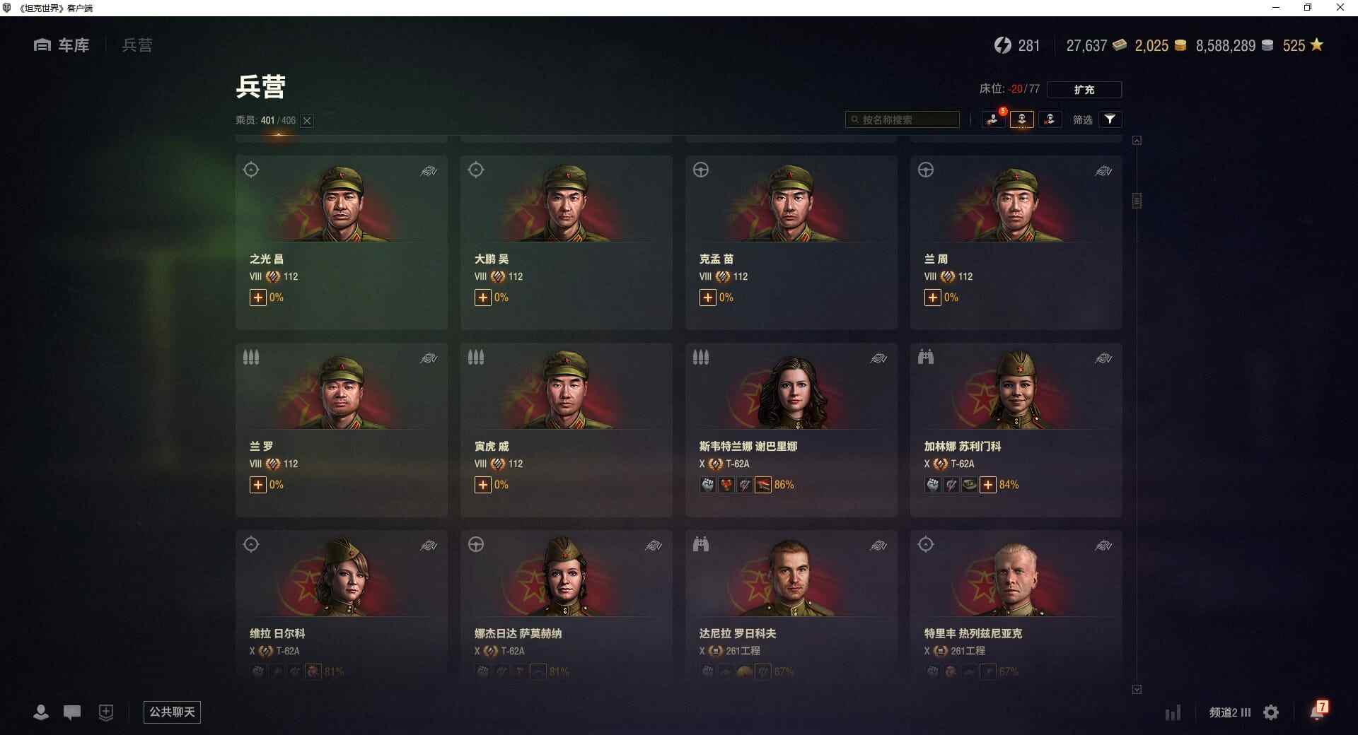Click add-skill plus icon for 之光 昌
The width and height of the screenshot is (1358, 735).
(257, 298)
